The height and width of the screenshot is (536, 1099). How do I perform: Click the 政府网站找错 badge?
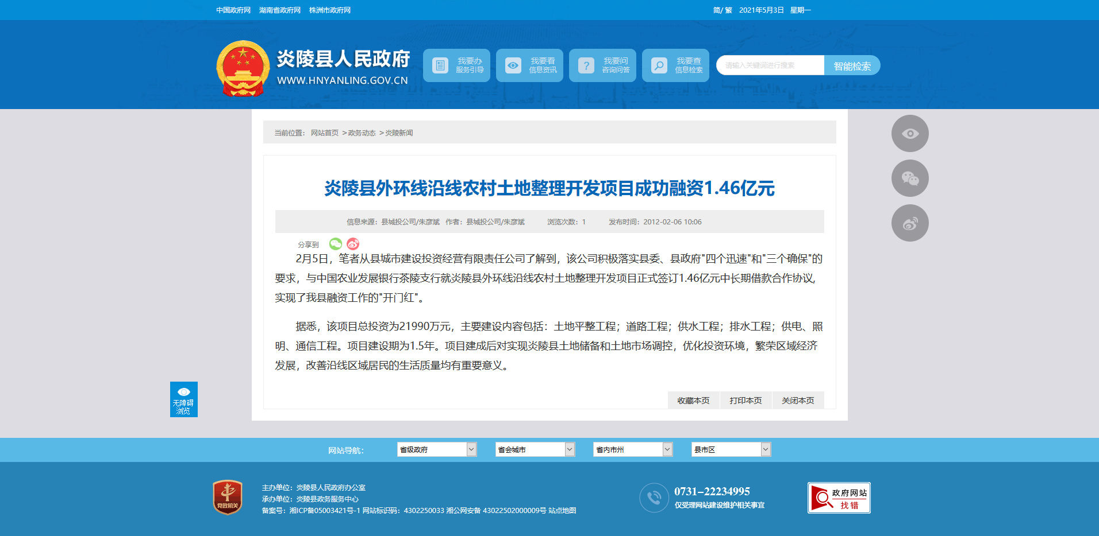click(839, 498)
